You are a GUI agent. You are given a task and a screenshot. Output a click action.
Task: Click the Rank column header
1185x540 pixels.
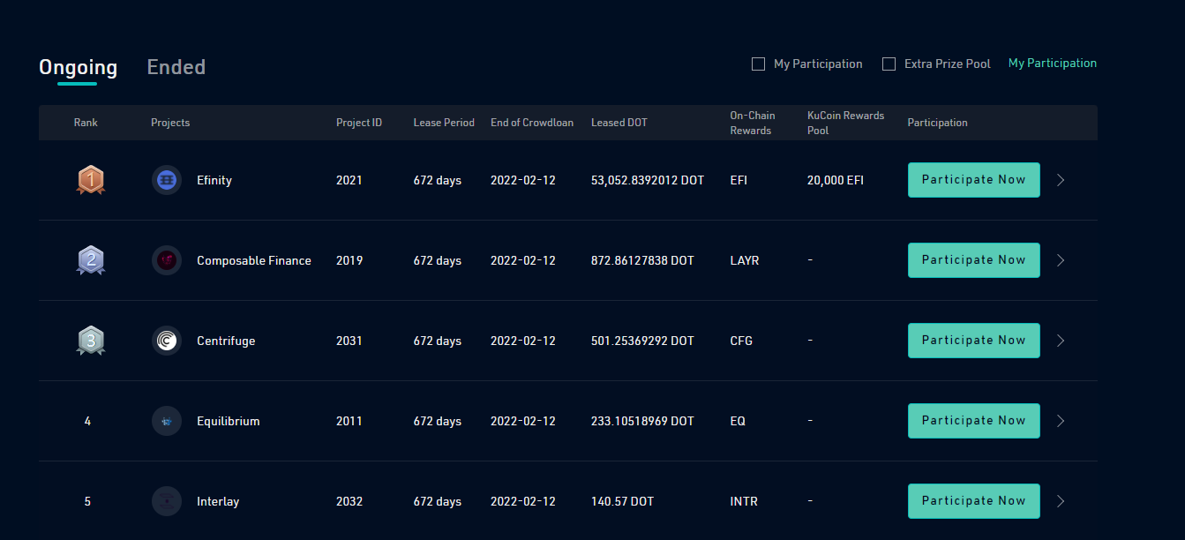point(86,123)
